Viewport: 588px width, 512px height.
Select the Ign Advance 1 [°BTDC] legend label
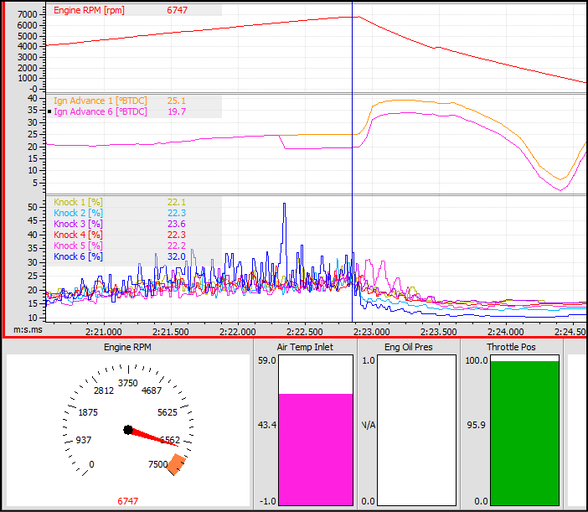(x=101, y=101)
